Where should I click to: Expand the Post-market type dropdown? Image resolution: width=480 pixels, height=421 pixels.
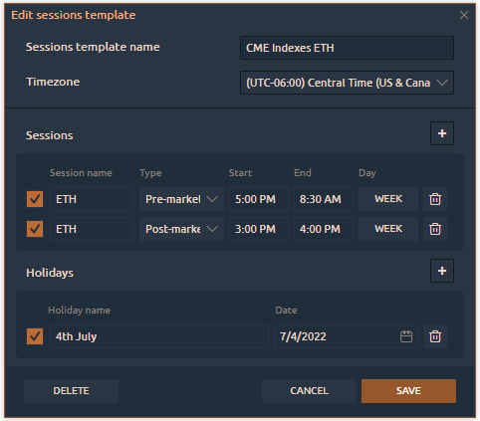pyautogui.click(x=181, y=229)
